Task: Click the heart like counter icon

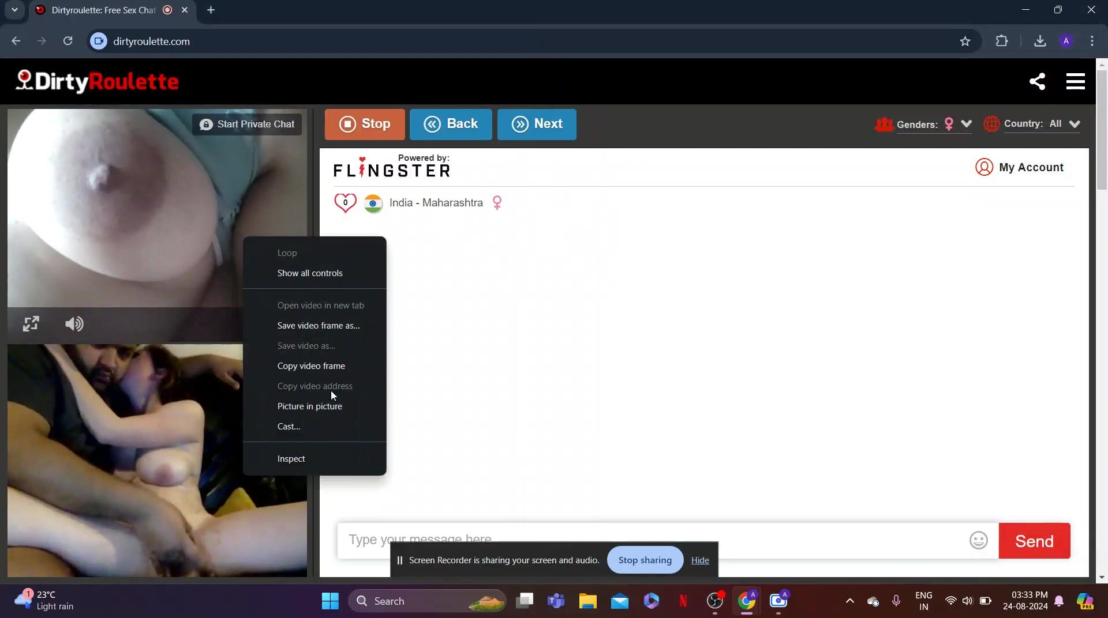Action: point(345,203)
